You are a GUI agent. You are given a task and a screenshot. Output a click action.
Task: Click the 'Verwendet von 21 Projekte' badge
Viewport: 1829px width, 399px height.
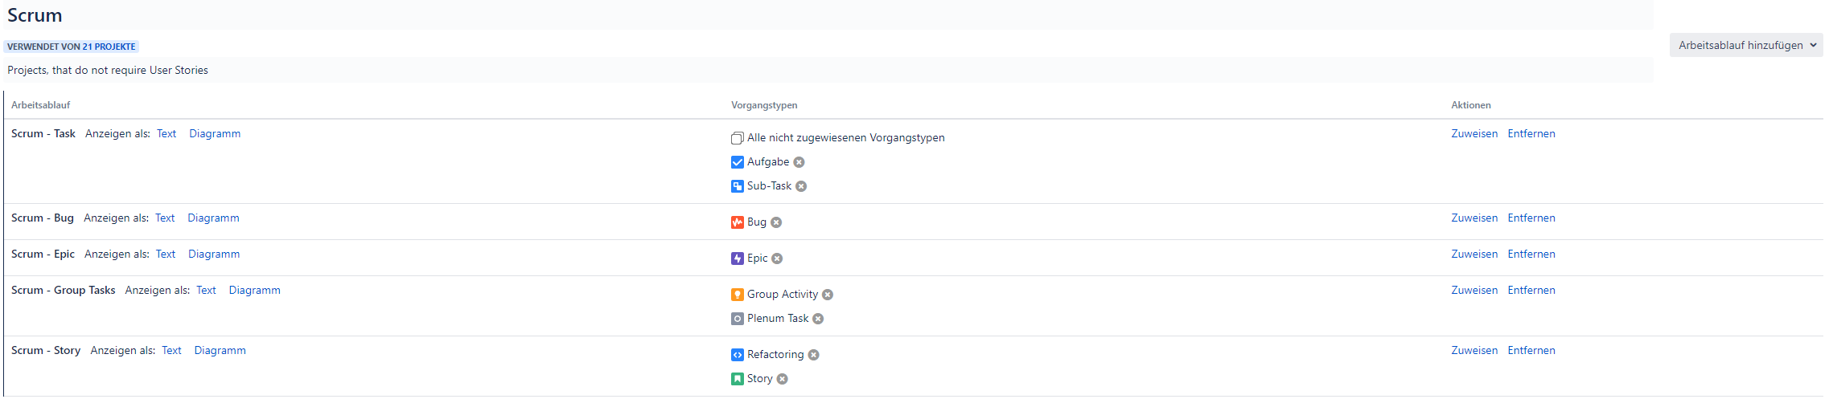coord(72,47)
